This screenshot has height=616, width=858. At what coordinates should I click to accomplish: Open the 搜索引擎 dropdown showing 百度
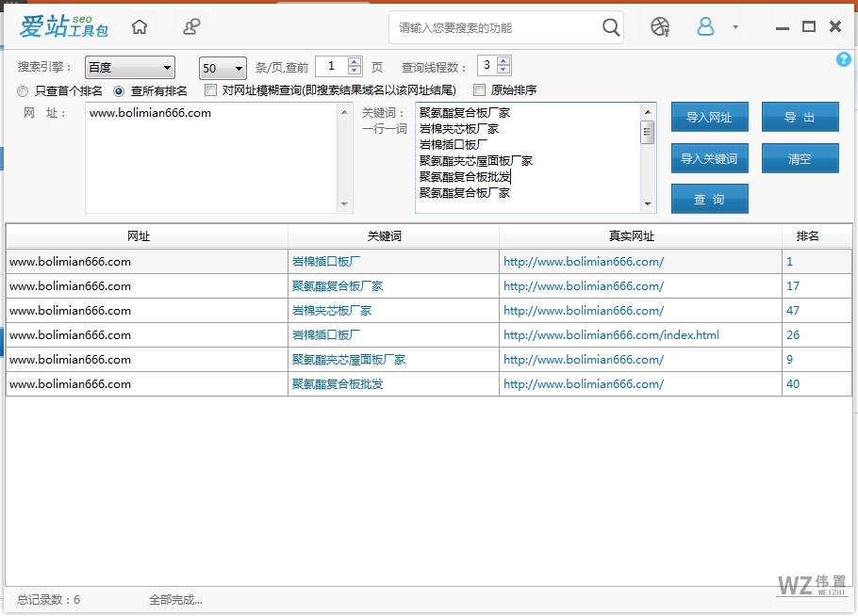pos(129,67)
